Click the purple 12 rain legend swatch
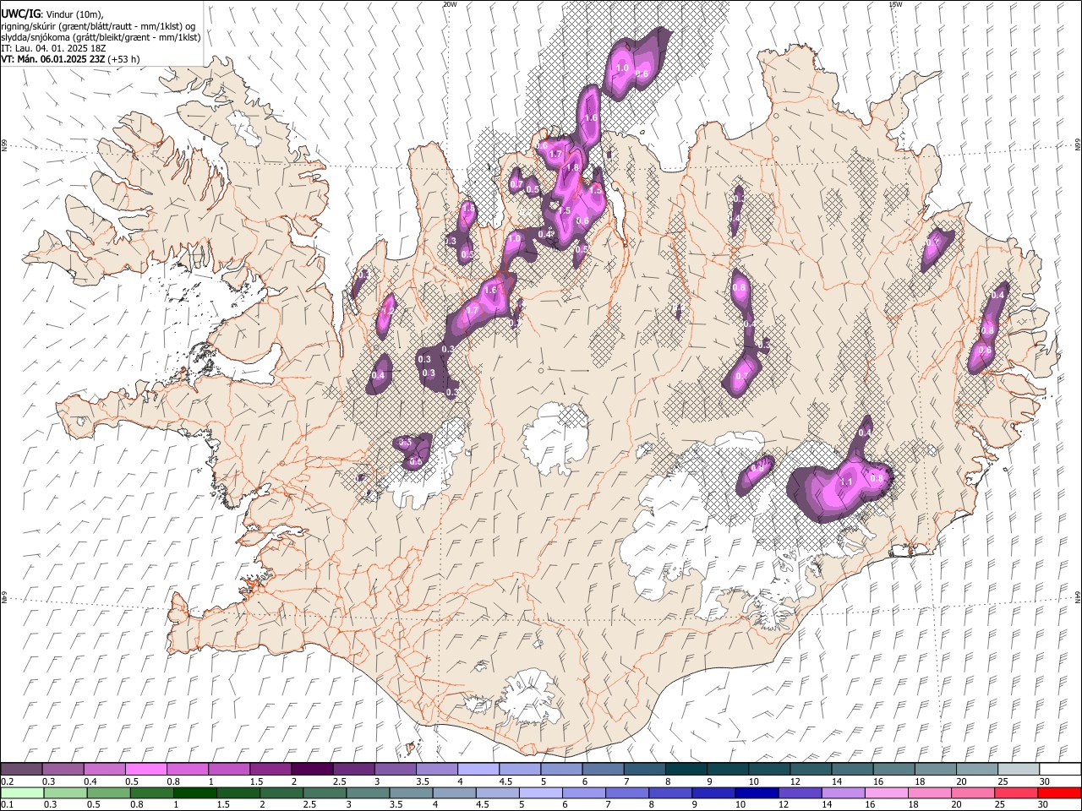 (799, 792)
